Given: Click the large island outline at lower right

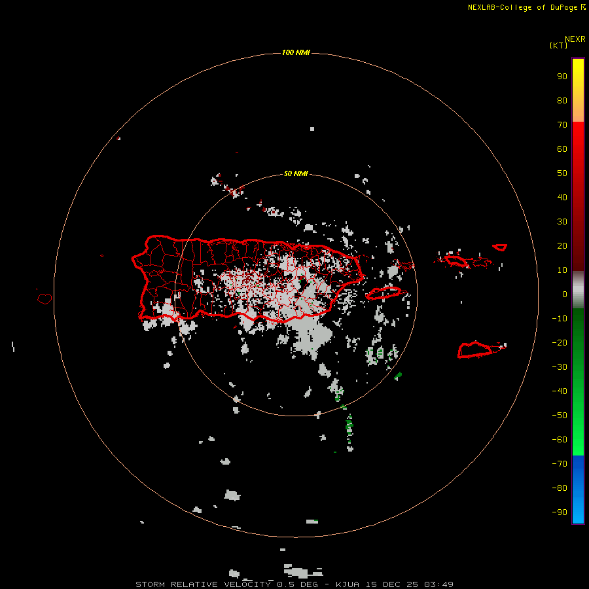Looking at the screenshot, I should (x=474, y=349).
